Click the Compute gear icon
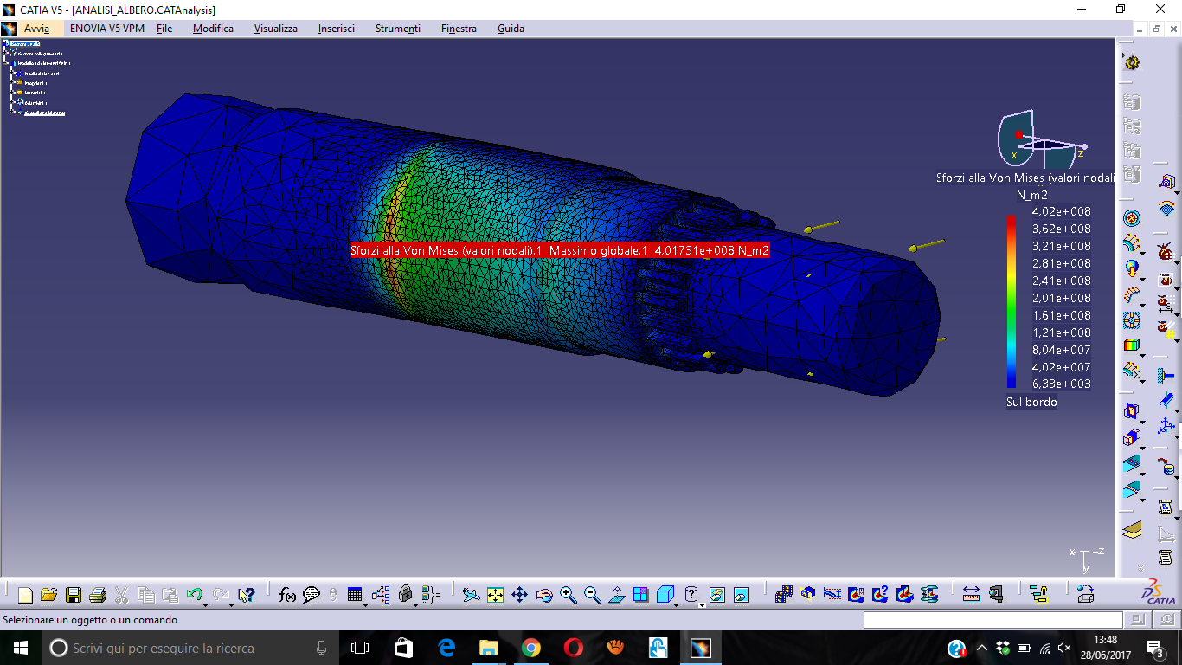1182x665 pixels. click(1131, 62)
